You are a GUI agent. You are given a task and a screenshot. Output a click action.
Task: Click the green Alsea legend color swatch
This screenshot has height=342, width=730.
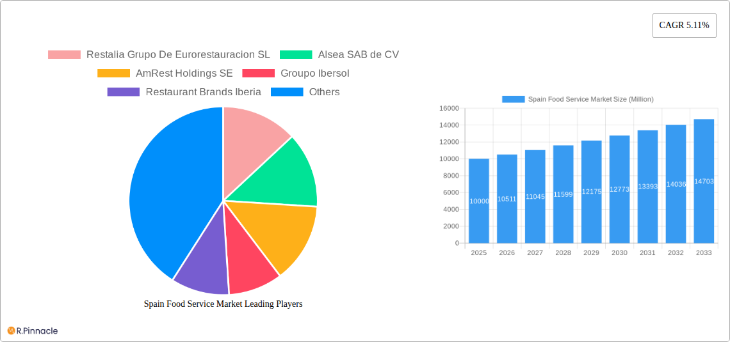click(x=296, y=54)
